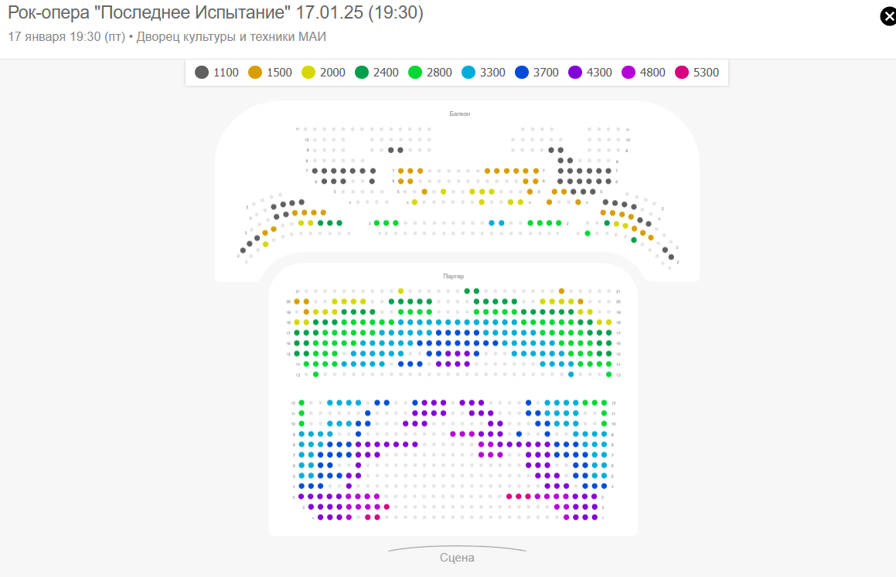The width and height of the screenshot is (896, 577).
Task: Click the dark green 2400 legend swatch
Action: (x=362, y=73)
